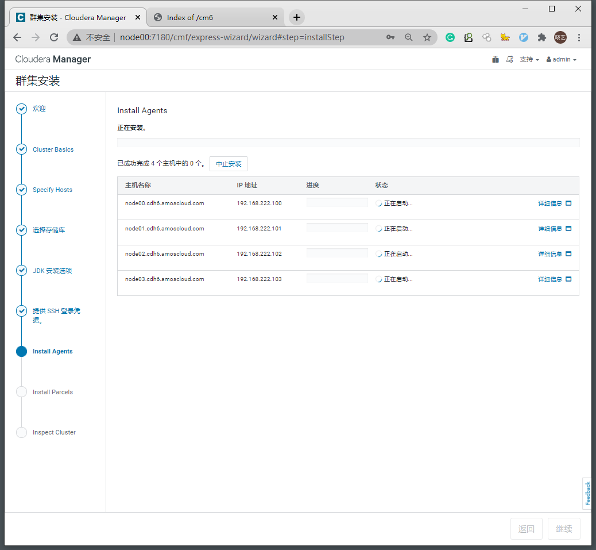Open the admin user dropdown
Image resolution: width=596 pixels, height=550 pixels.
pyautogui.click(x=562, y=59)
